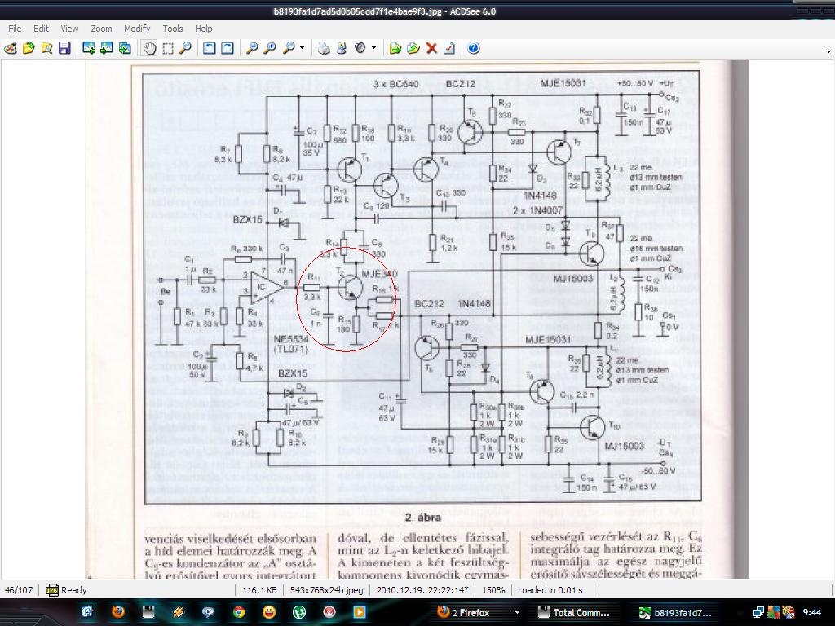The width and height of the screenshot is (835, 626).
Task: Open the Tools menu
Action: point(173,29)
